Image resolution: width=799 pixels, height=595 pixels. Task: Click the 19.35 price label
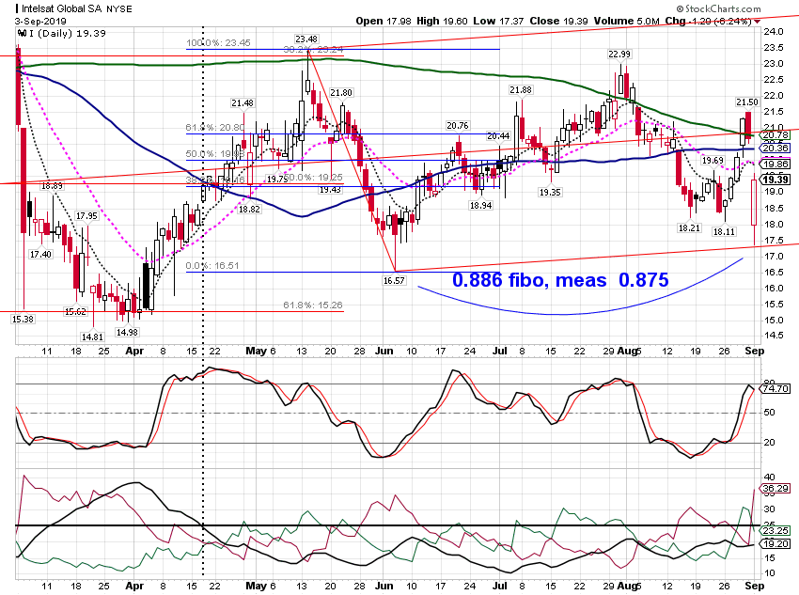pyautogui.click(x=550, y=193)
